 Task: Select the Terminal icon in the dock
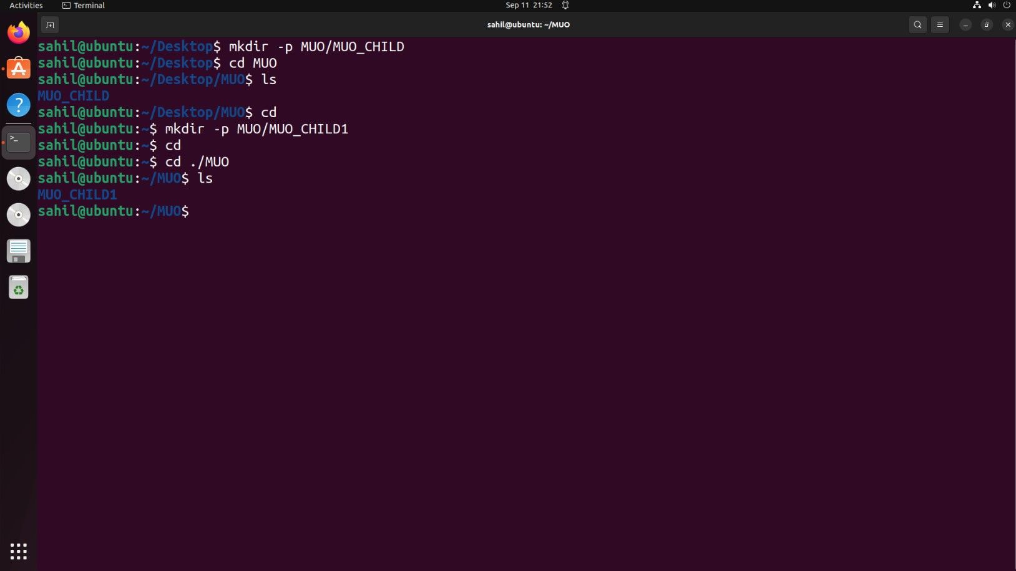click(18, 142)
